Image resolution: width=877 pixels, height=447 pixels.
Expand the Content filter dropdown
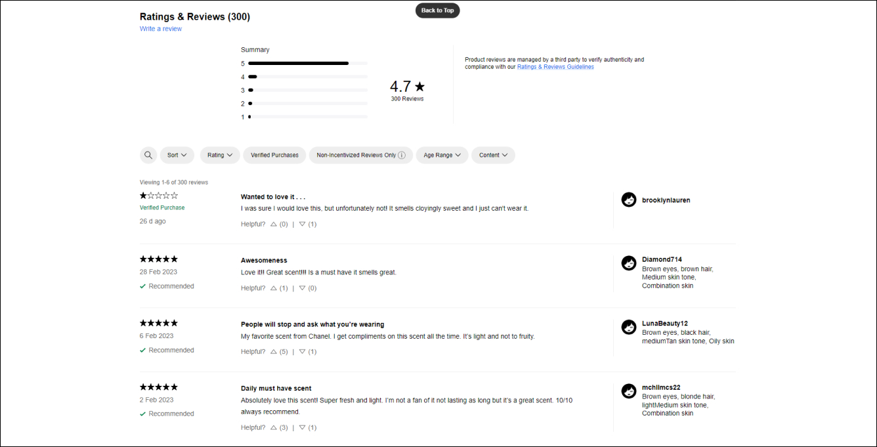(494, 155)
